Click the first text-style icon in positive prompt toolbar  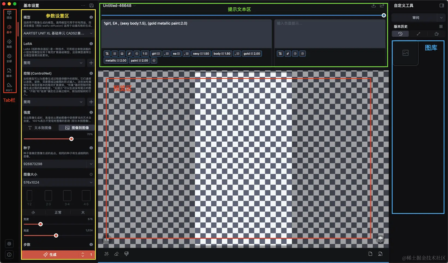[x=107, y=53]
